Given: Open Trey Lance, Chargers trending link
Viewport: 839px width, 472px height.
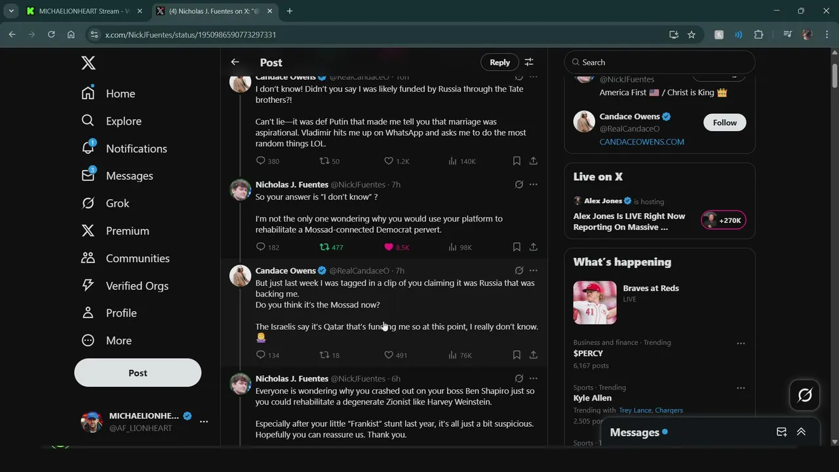Looking at the screenshot, I should 651,410.
